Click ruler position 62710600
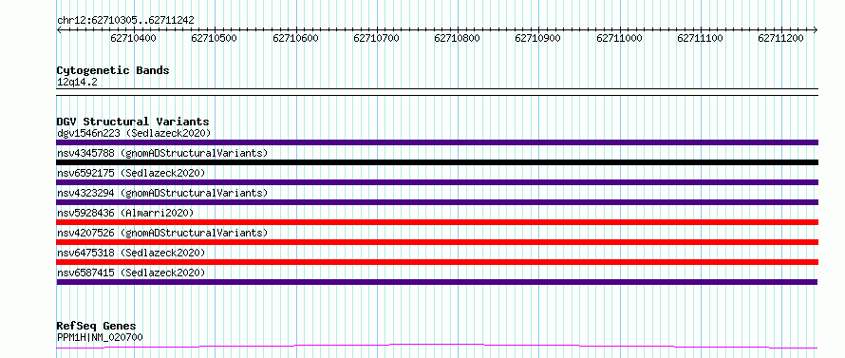This screenshot has width=845, height=358. pyautogui.click(x=295, y=38)
